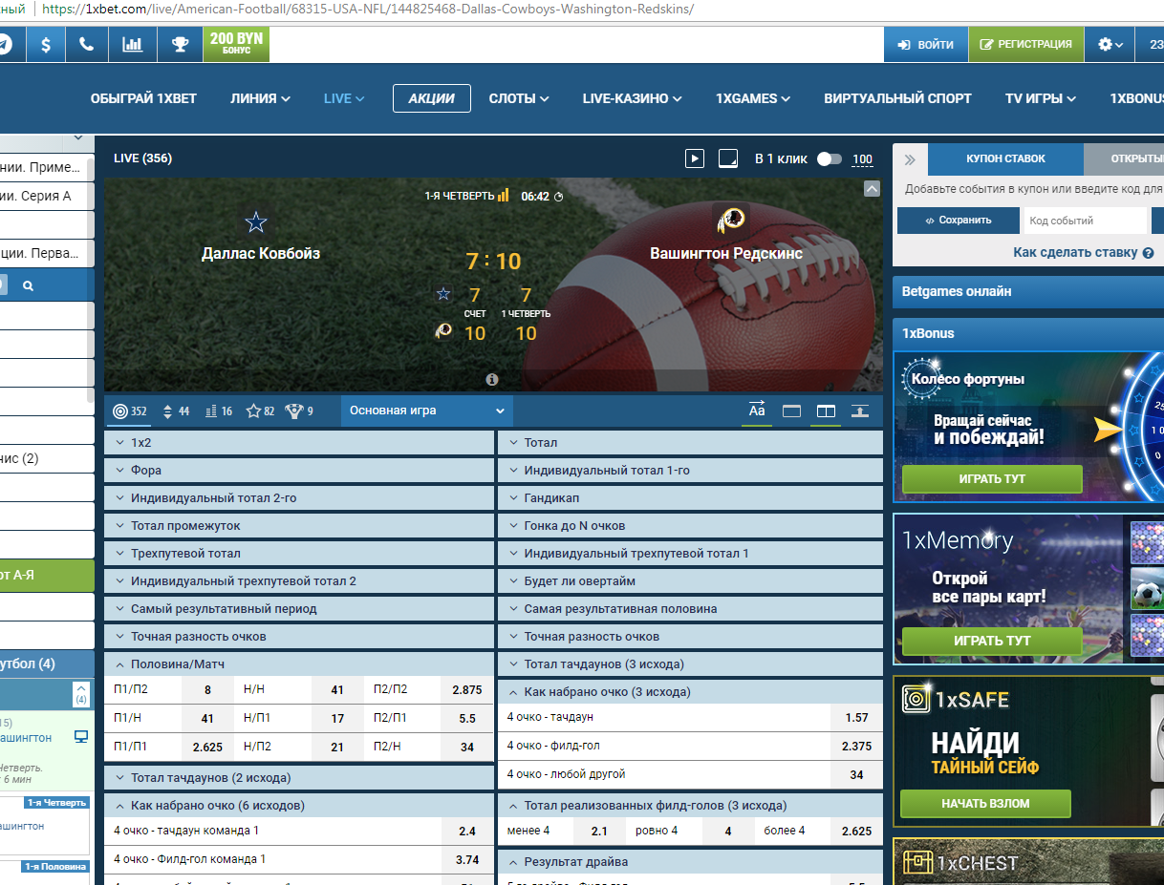Image resolution: width=1164 pixels, height=885 pixels.
Task: Open the settings gear in the header
Action: (x=1110, y=44)
